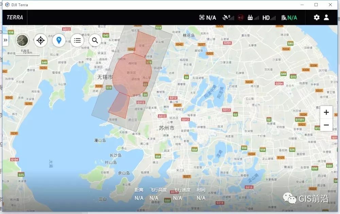Viewport: 340px width, 214px height.
Task: Click the TERRA logo
Action: click(x=14, y=17)
